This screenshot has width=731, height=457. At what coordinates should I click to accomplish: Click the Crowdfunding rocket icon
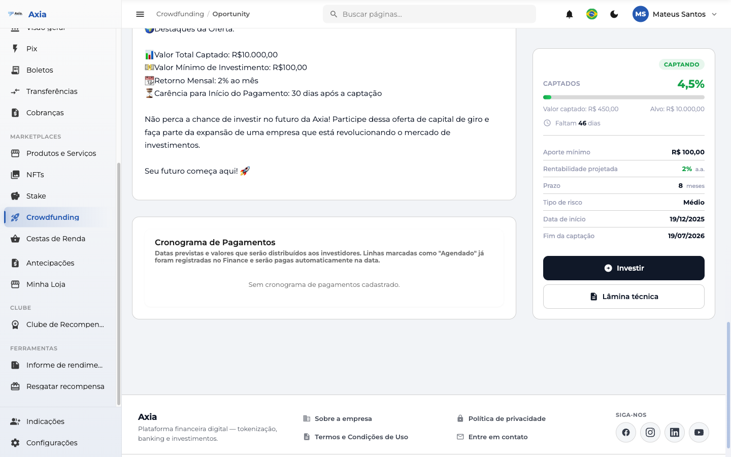(15, 217)
